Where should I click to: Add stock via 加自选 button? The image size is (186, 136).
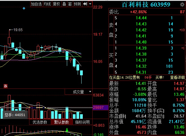(x=36, y=4)
